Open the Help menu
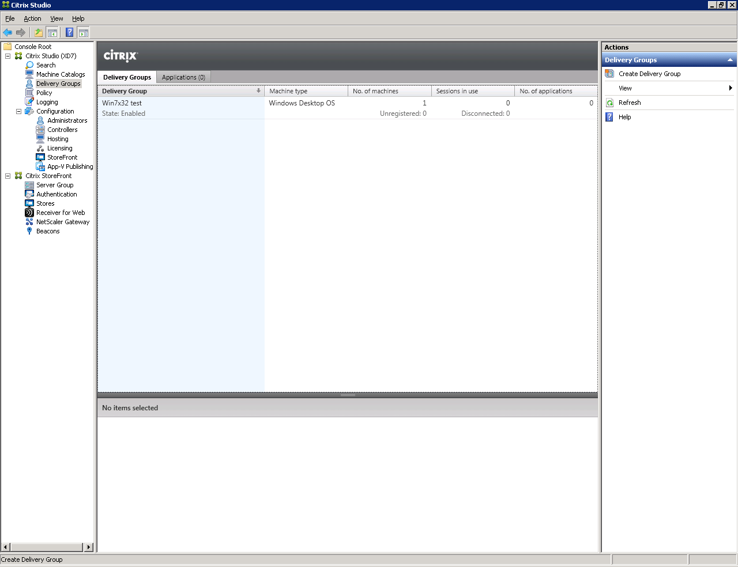 pyautogui.click(x=78, y=18)
